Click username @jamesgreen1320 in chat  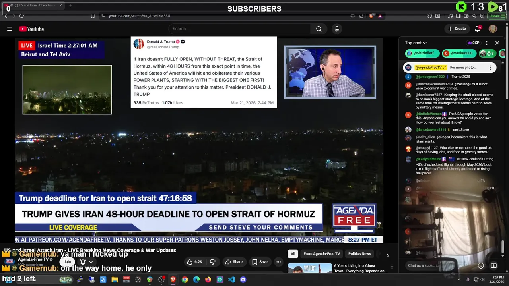click(430, 77)
